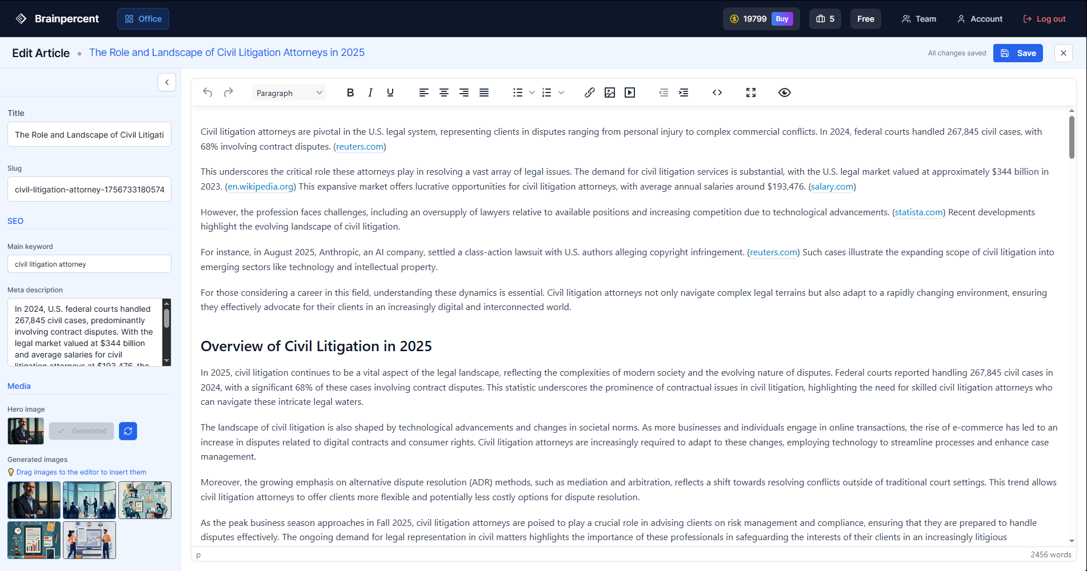The height and width of the screenshot is (571, 1087).
Task: Insert a hyperlink
Action: tap(590, 93)
